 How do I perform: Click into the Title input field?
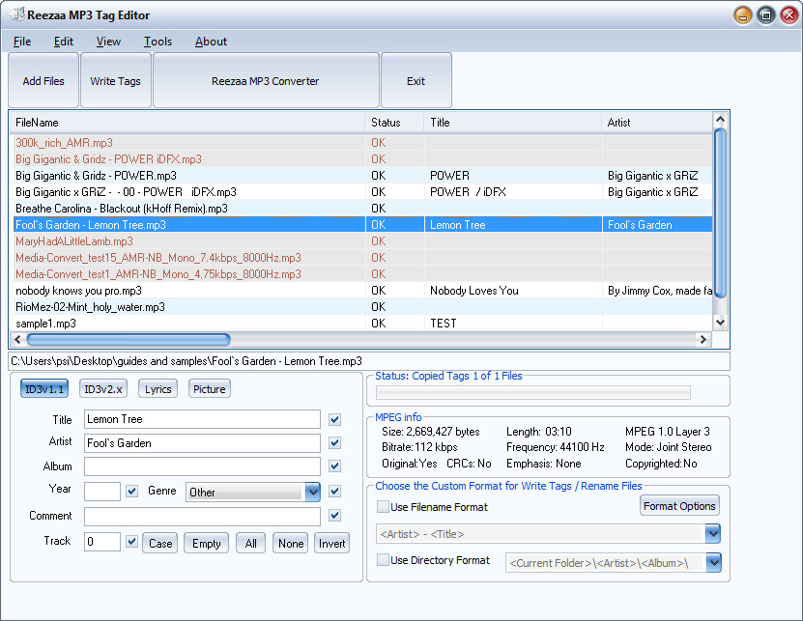pyautogui.click(x=202, y=419)
